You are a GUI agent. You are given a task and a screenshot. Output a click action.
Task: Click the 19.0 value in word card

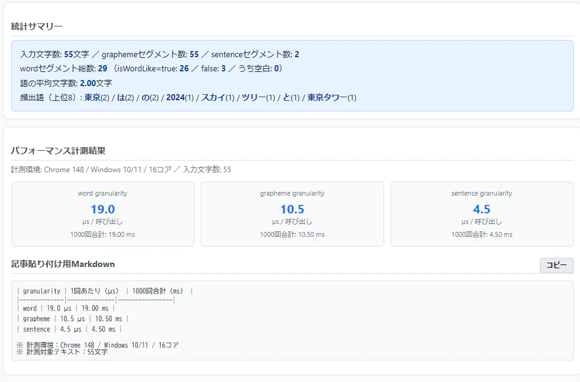(x=103, y=209)
